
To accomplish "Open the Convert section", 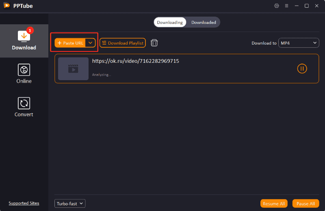I will click(x=24, y=107).
